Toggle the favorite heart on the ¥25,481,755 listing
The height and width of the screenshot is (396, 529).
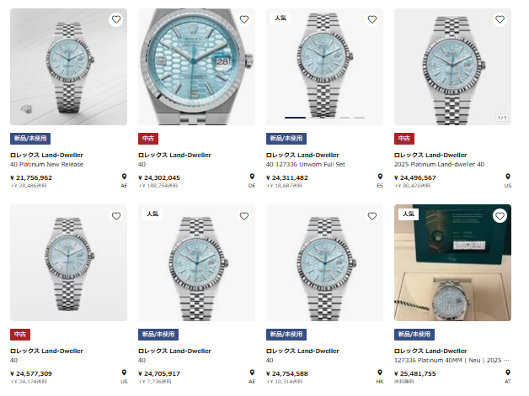tap(500, 215)
